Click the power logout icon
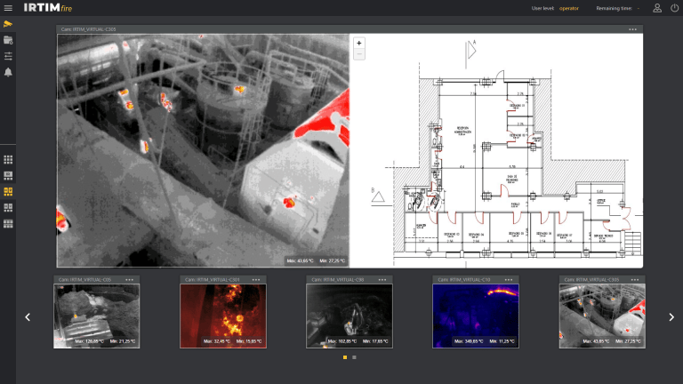 point(674,8)
